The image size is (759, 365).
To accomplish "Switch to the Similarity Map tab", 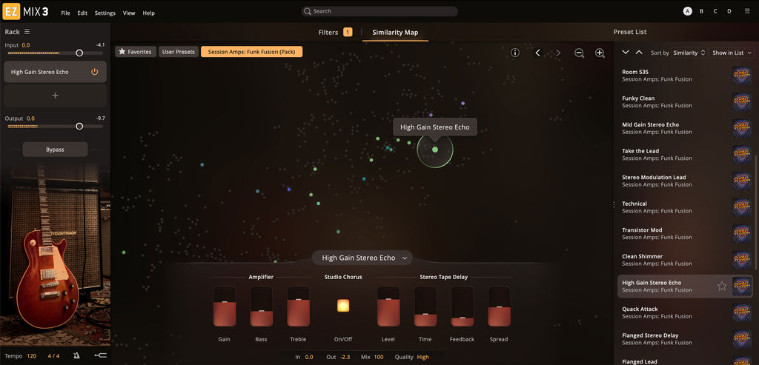I will click(x=395, y=33).
